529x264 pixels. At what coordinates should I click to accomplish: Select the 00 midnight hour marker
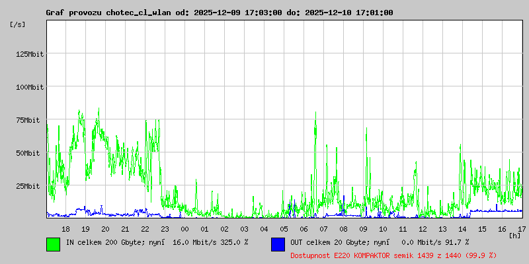point(184,229)
